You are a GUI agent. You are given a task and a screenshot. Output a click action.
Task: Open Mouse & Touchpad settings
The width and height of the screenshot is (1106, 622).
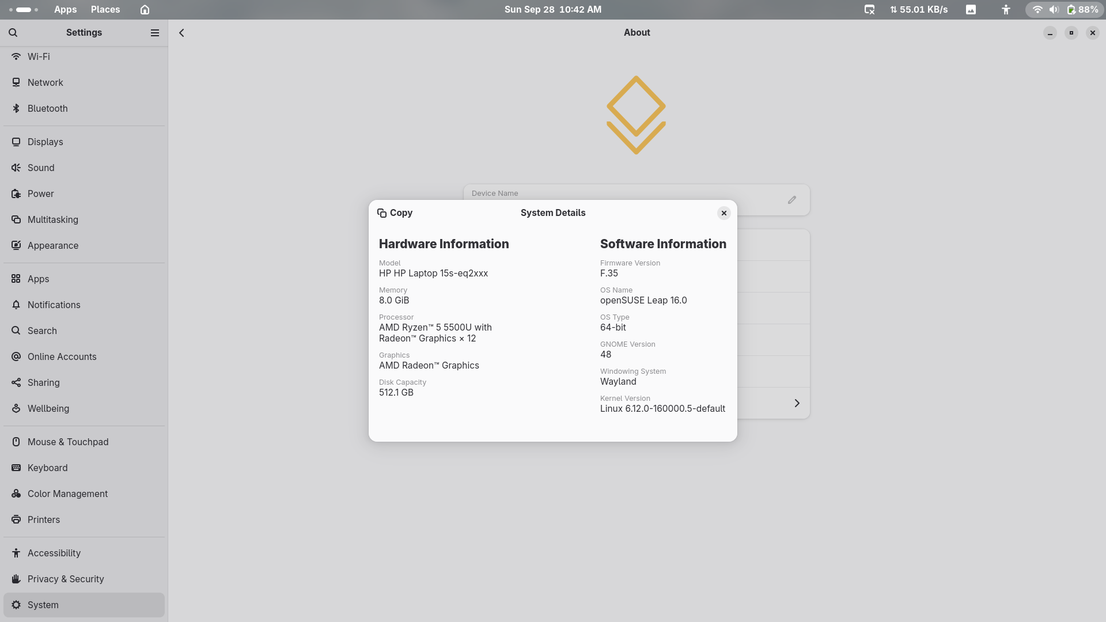click(68, 442)
